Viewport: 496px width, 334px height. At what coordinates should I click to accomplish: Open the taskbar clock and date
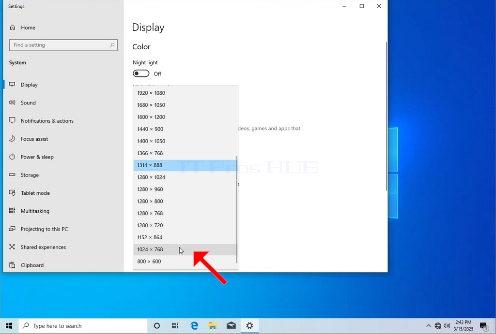tap(464, 325)
